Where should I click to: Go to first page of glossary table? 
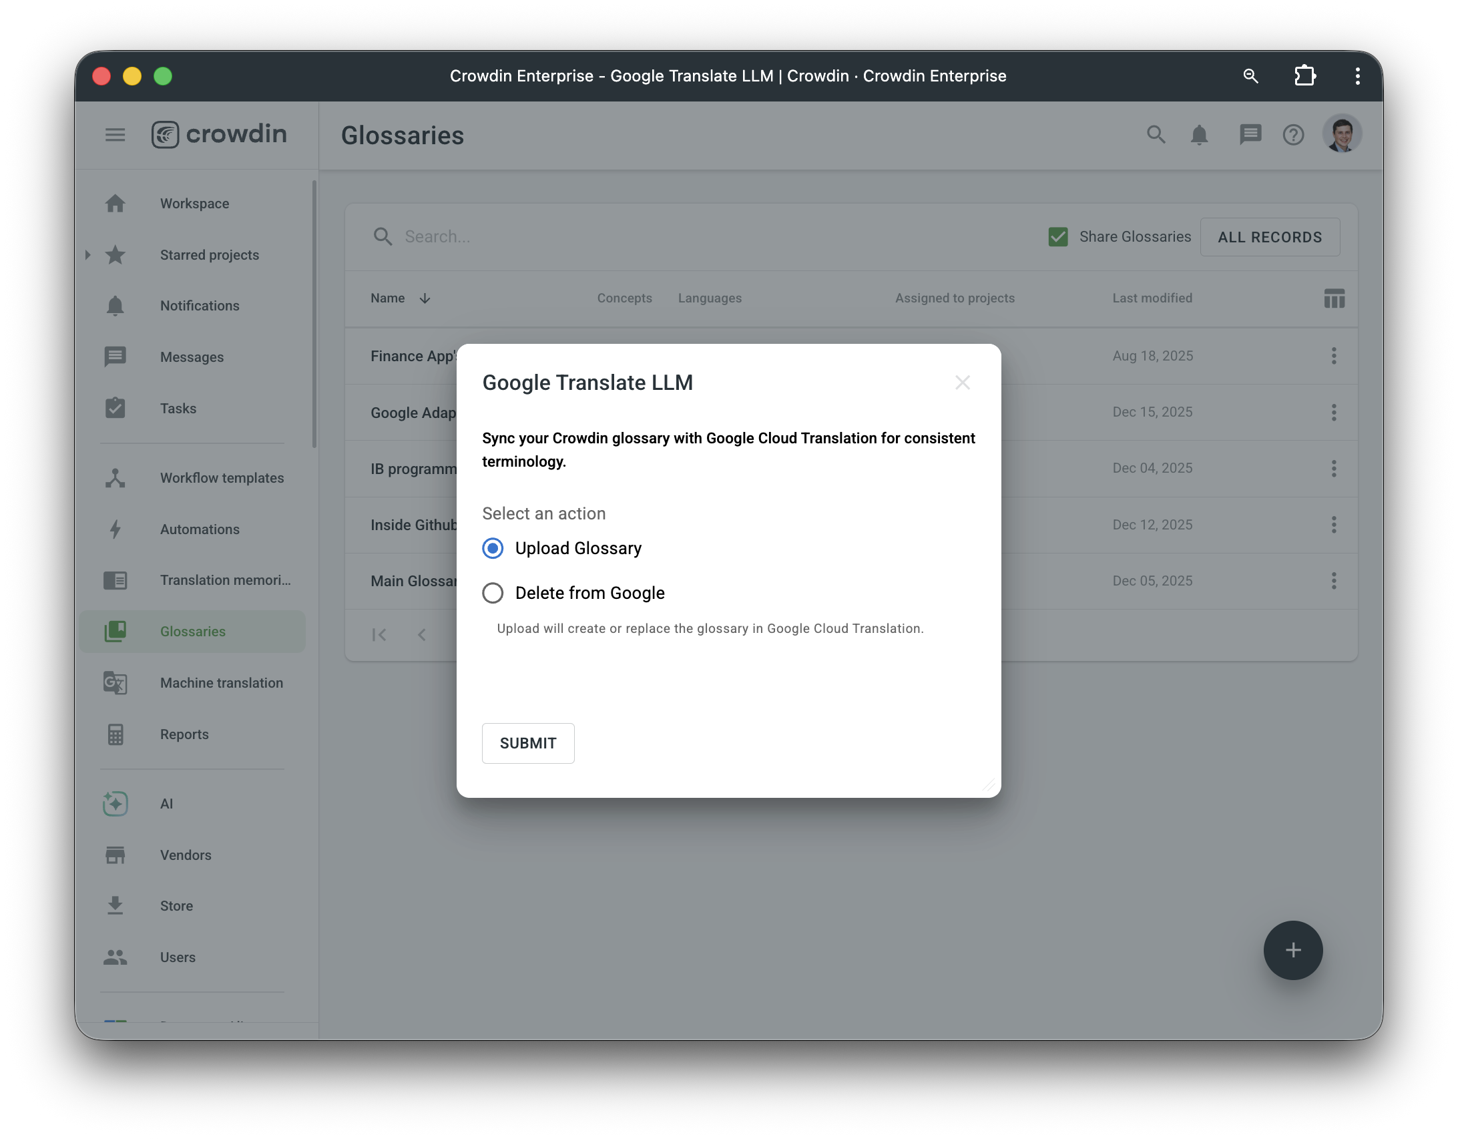(379, 635)
